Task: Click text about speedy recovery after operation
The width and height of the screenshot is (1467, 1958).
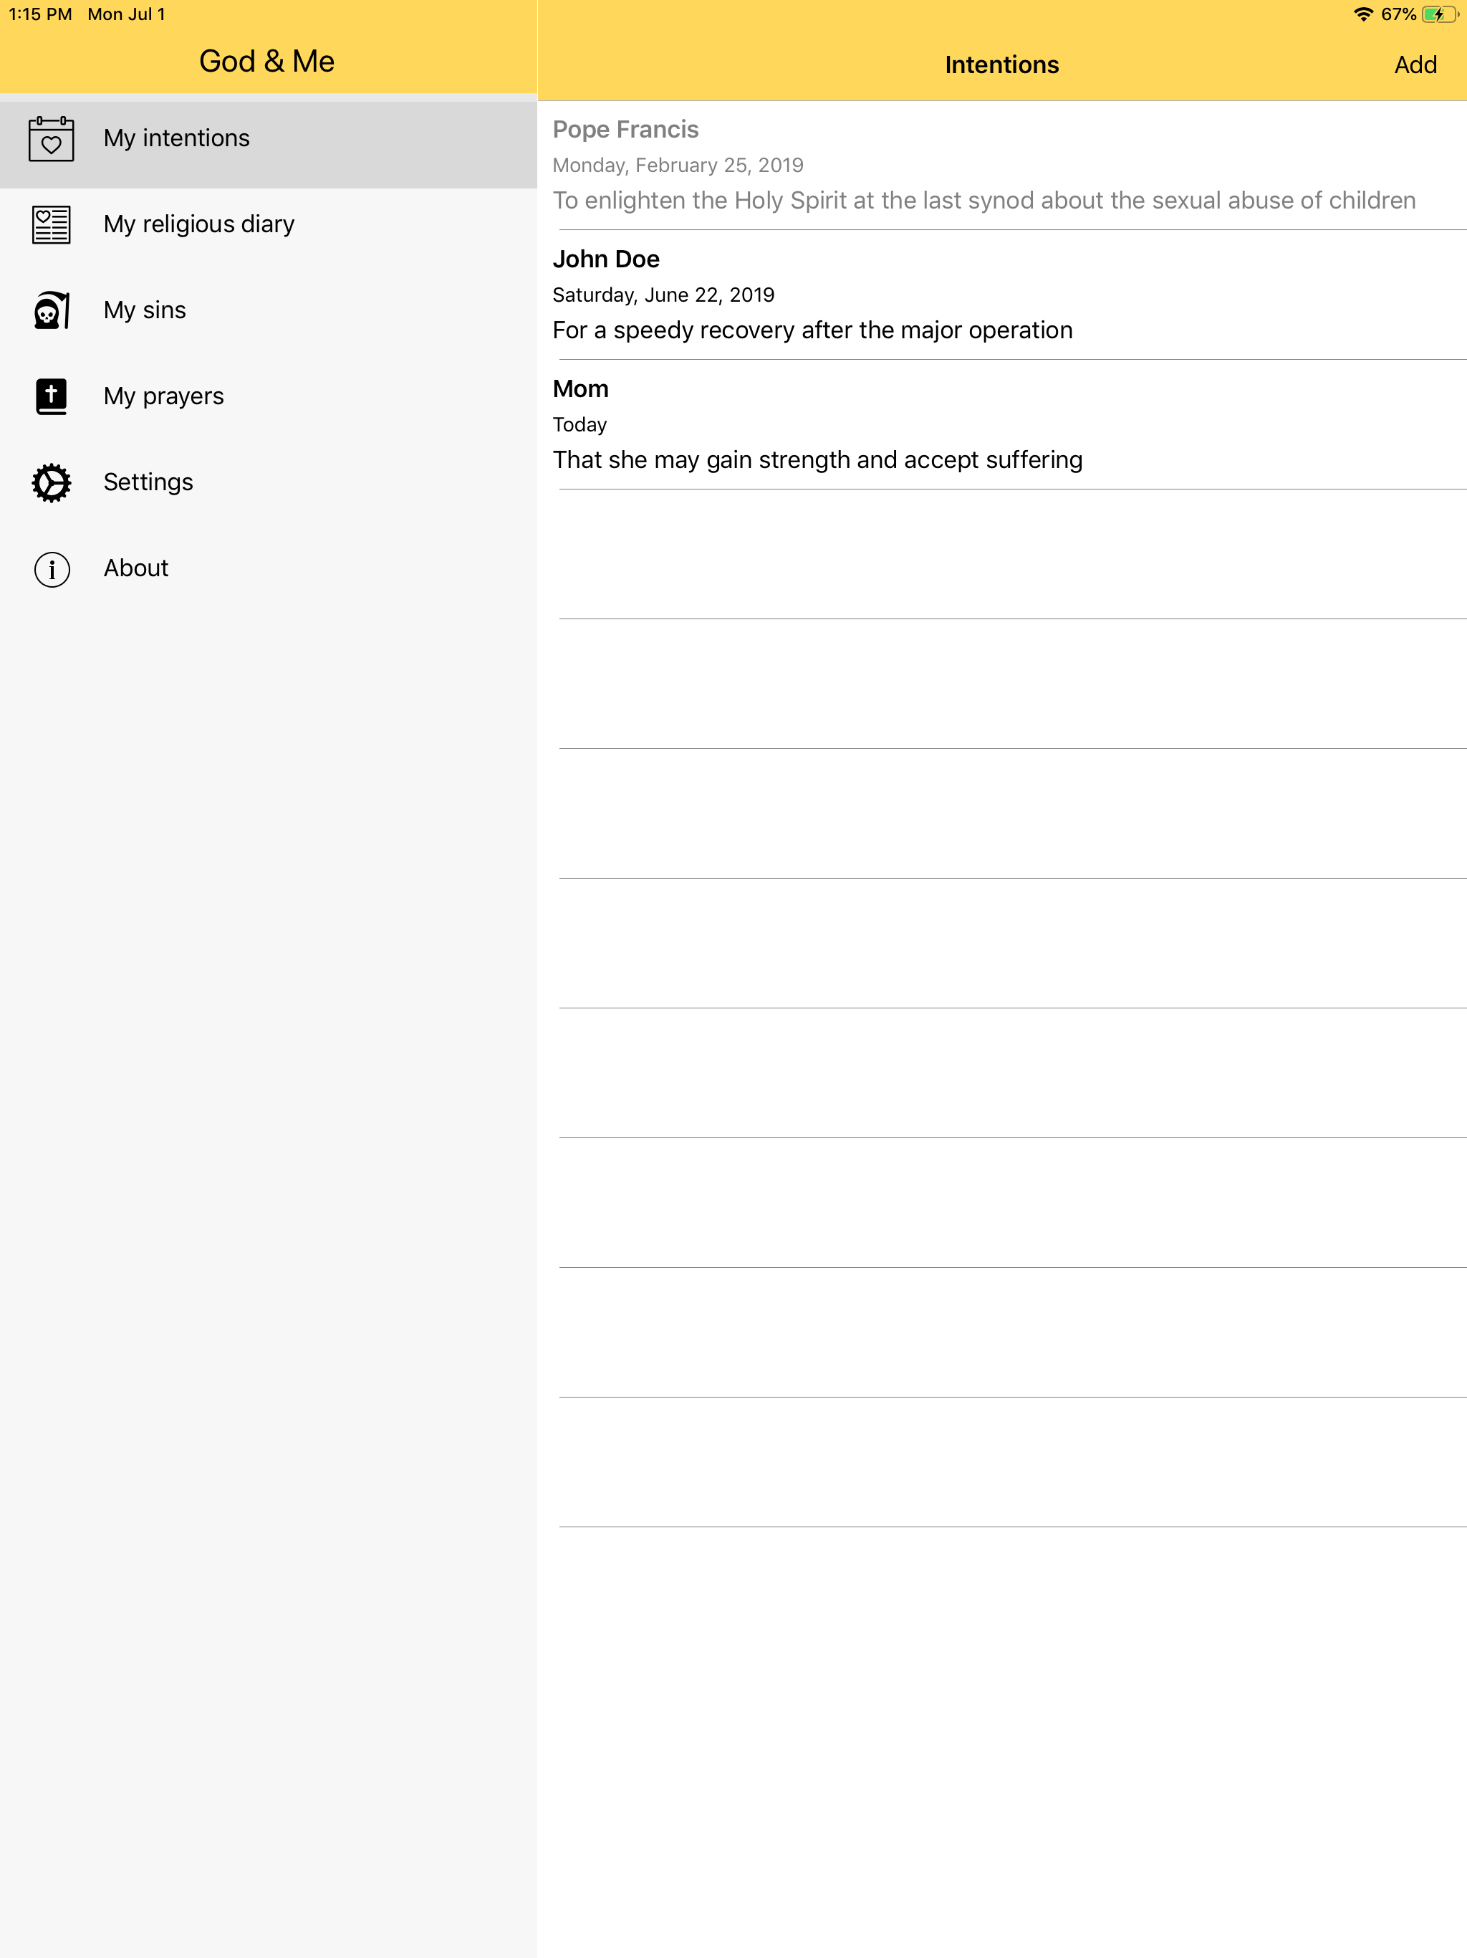Action: (812, 330)
